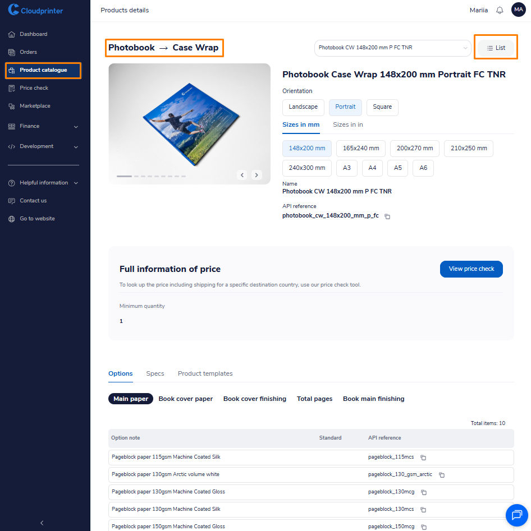Click first image carousel indicator

pos(124,177)
